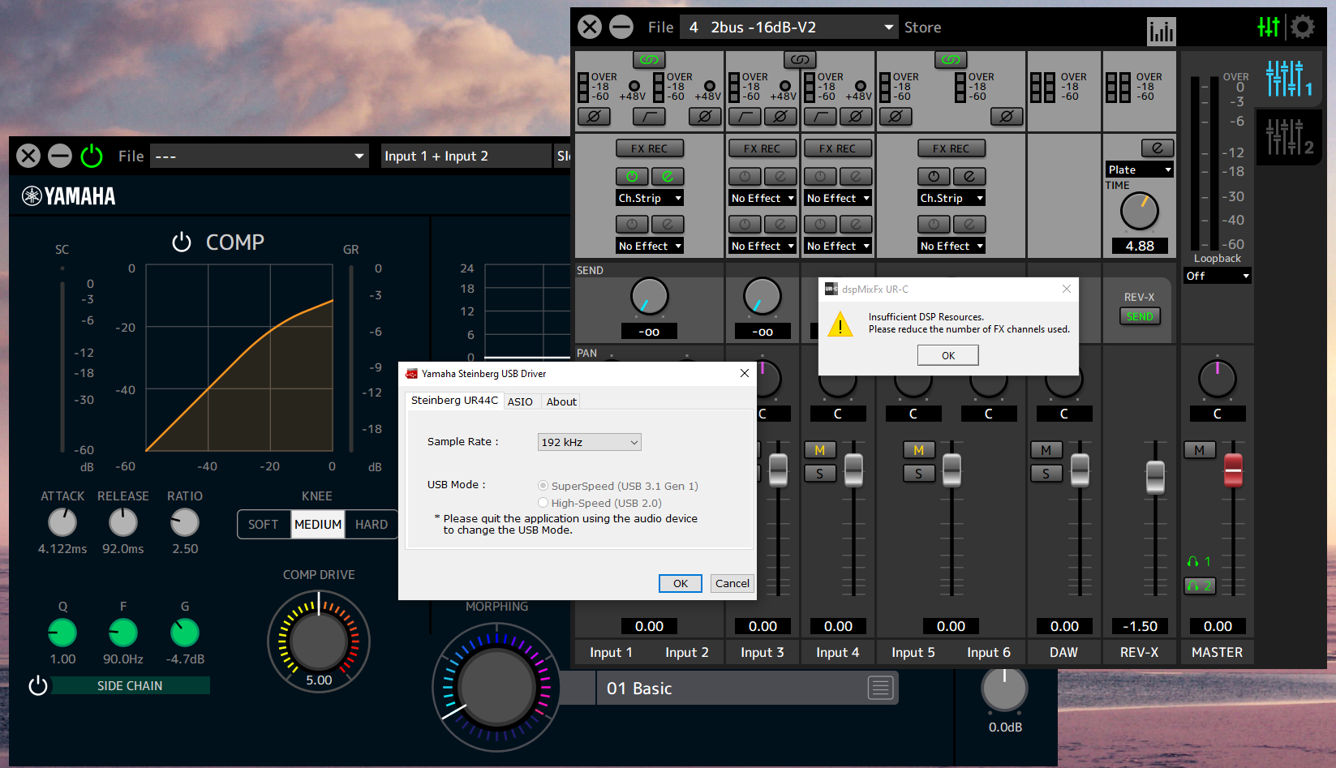
Task: Open the REV-X reverb edit button
Action: tap(1158, 148)
